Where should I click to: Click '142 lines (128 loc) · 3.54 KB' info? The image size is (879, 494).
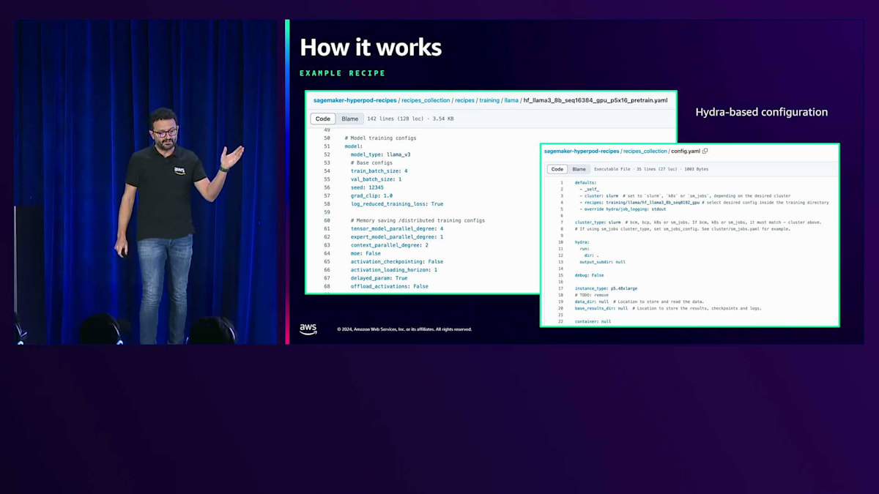click(x=410, y=119)
